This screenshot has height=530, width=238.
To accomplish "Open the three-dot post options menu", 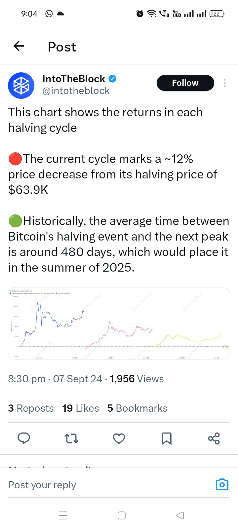I will pyautogui.click(x=225, y=83).
